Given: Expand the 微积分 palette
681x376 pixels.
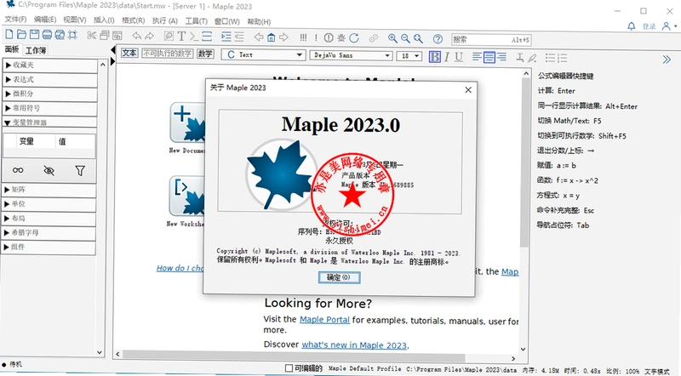Looking at the screenshot, I should point(49,94).
